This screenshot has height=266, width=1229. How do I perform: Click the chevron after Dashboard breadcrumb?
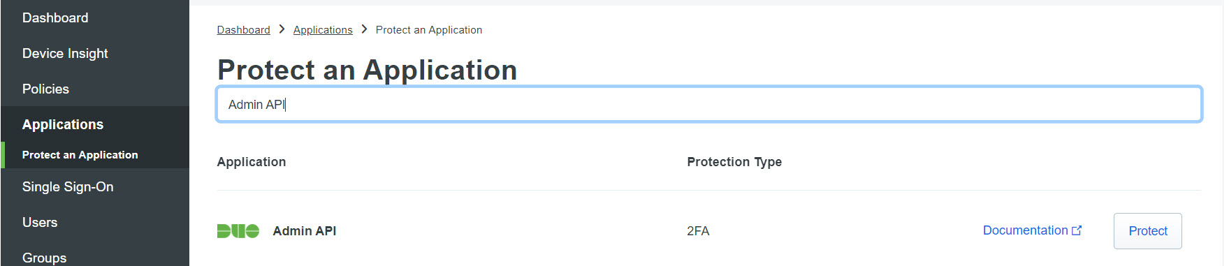pos(282,29)
